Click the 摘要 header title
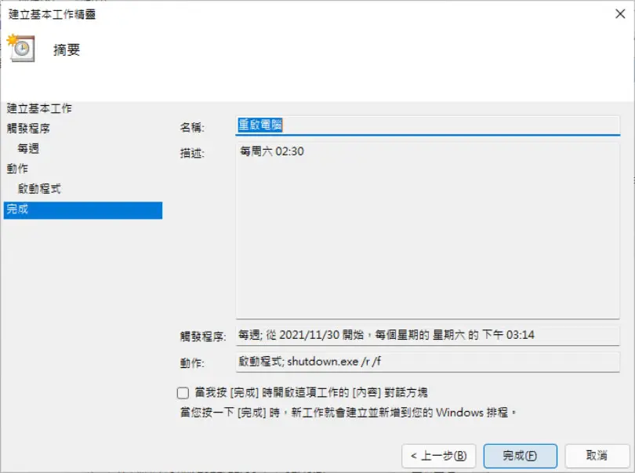635x473 pixels. [67, 50]
